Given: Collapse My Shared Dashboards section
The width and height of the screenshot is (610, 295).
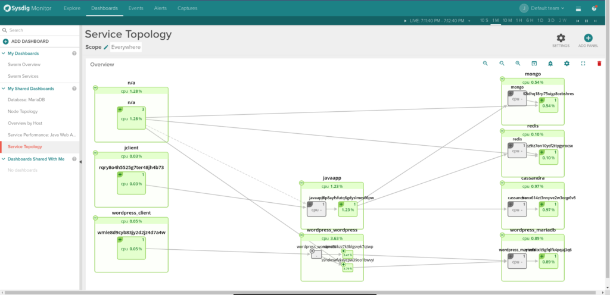Looking at the screenshot, I should (x=4, y=89).
